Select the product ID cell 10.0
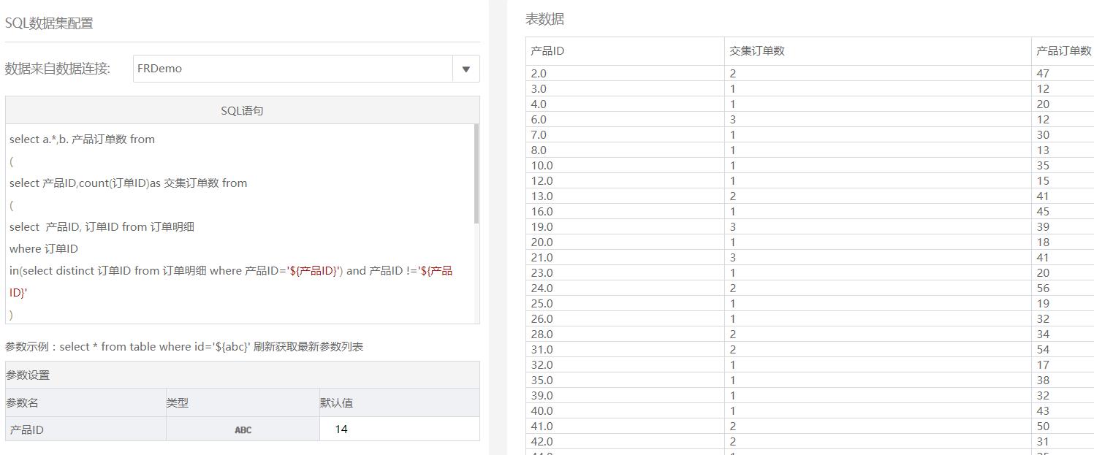Image resolution: width=1094 pixels, height=455 pixels. pos(625,165)
